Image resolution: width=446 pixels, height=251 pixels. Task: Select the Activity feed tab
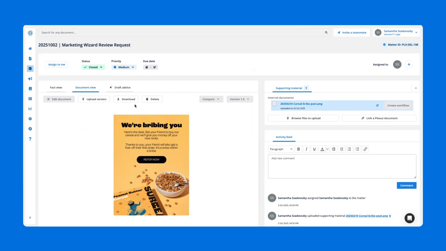284,137
